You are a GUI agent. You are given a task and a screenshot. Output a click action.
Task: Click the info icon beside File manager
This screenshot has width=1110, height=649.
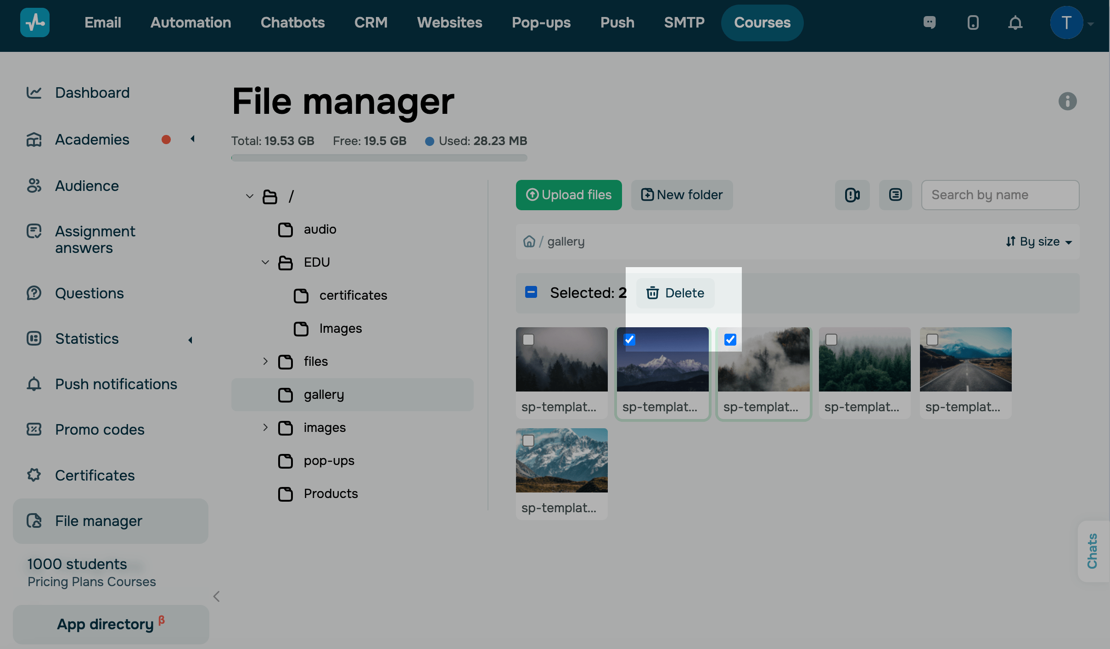click(1067, 101)
